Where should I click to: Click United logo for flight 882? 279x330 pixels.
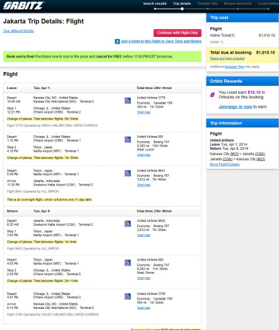click(x=128, y=263)
